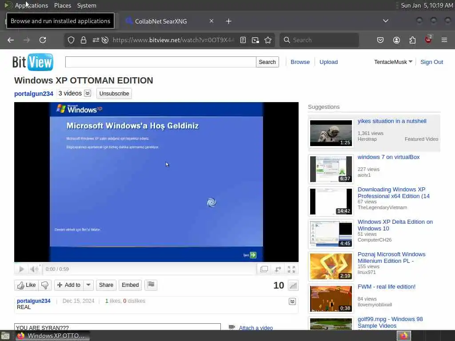455x341 pixels.
Task: Click the Add to button
Action: click(69, 285)
